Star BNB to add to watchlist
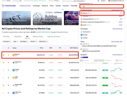 point(3,78)
